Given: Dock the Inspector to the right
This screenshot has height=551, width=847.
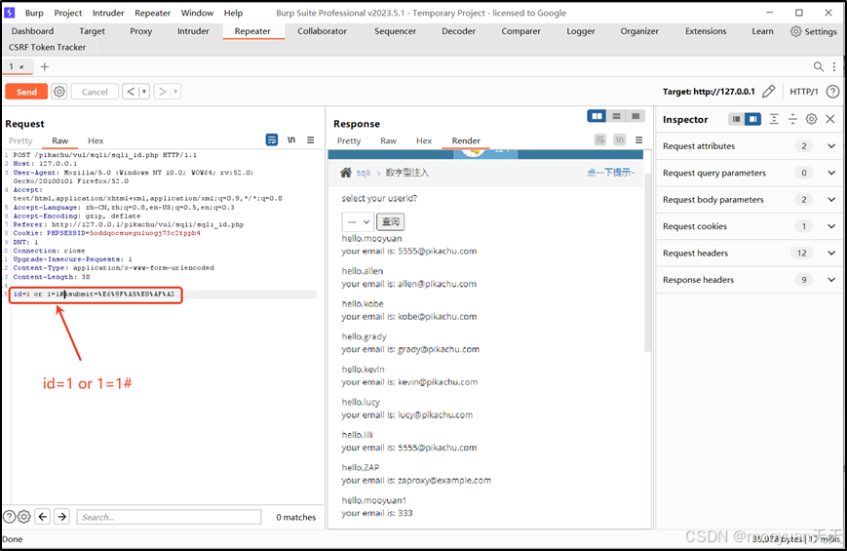Looking at the screenshot, I should [x=752, y=119].
